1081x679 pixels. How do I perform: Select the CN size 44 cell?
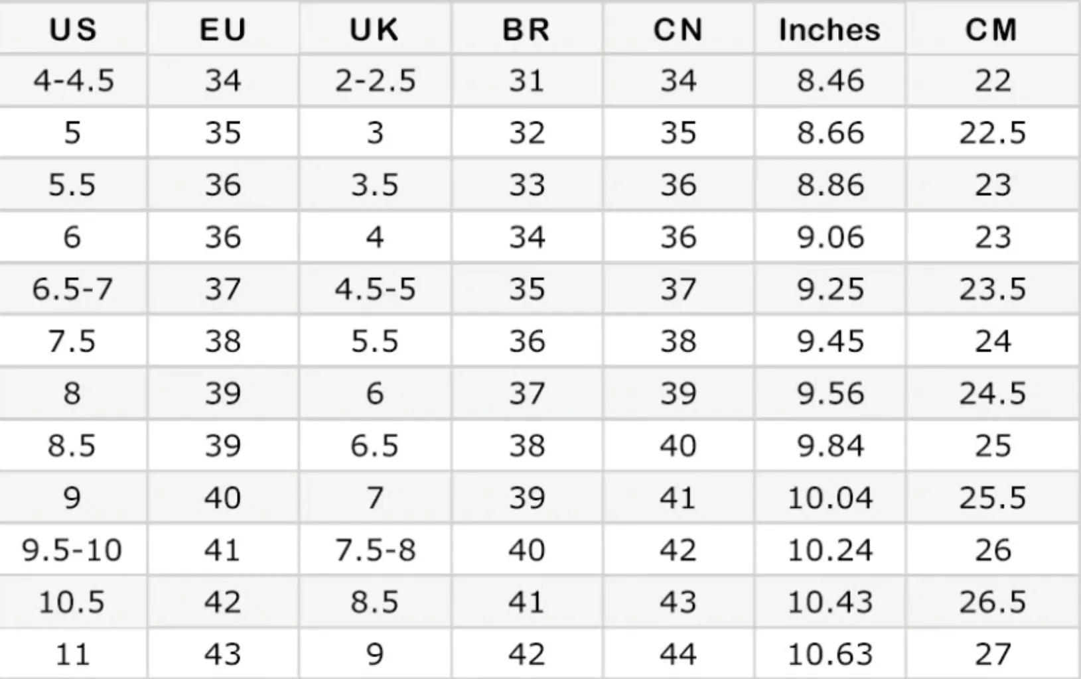pyautogui.click(x=678, y=654)
